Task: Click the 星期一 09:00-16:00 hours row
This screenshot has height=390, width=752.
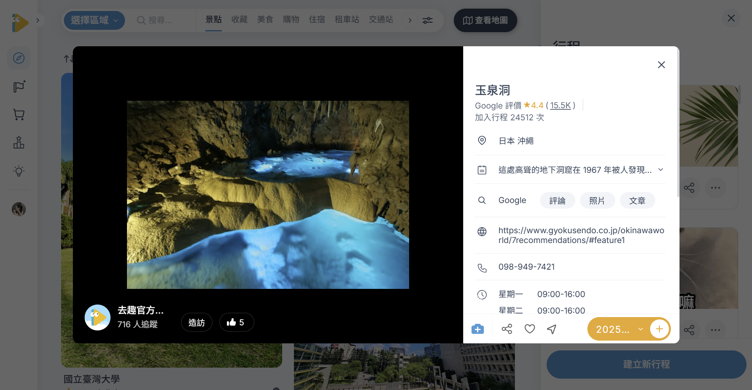Action: (x=542, y=294)
